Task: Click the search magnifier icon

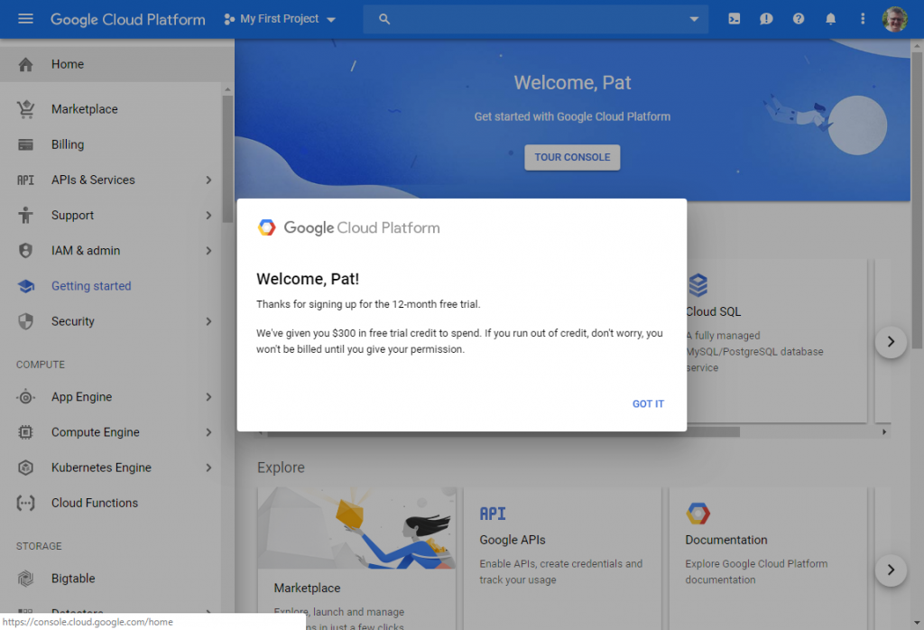Action: (384, 19)
